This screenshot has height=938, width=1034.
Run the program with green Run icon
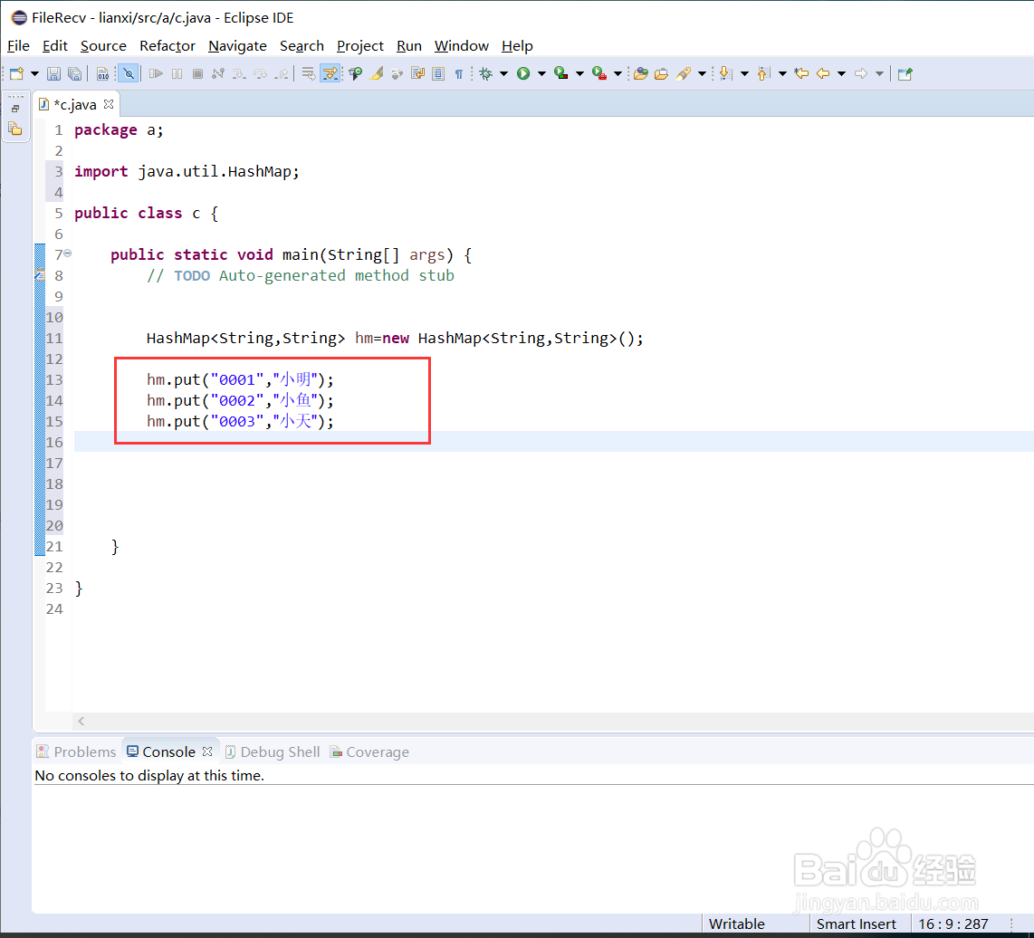coord(523,74)
